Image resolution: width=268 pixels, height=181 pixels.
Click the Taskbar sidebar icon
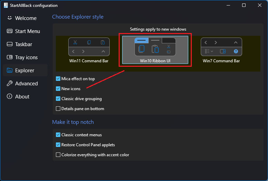[10, 44]
